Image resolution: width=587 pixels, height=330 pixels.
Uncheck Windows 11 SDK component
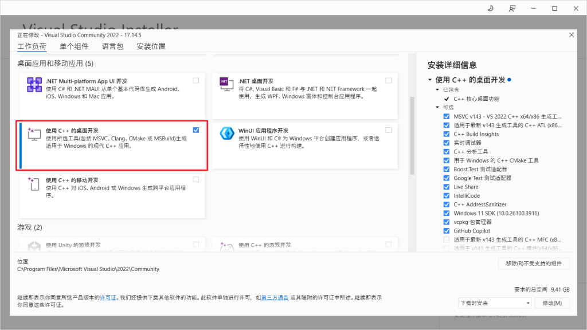pos(446,213)
